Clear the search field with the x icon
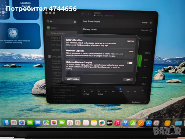Image resolution: width=185 pixels, height=139 pixels. (x=75, y=22)
